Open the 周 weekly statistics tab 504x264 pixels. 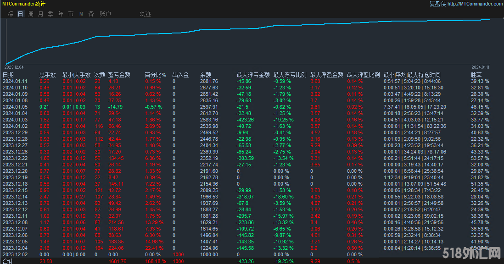pyautogui.click(x=30, y=14)
